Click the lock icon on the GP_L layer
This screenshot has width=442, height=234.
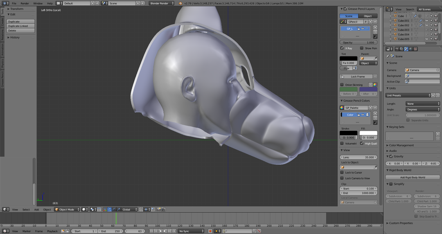point(359,29)
